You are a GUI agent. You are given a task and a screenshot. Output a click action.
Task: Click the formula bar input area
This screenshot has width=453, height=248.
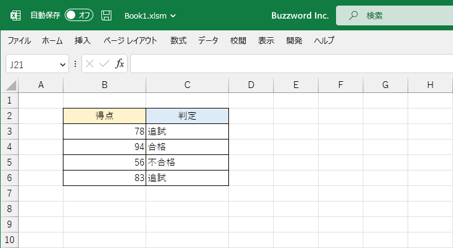coord(291,64)
